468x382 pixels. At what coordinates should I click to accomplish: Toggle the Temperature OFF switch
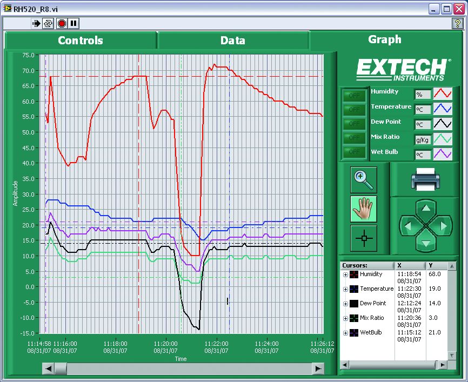(x=353, y=110)
